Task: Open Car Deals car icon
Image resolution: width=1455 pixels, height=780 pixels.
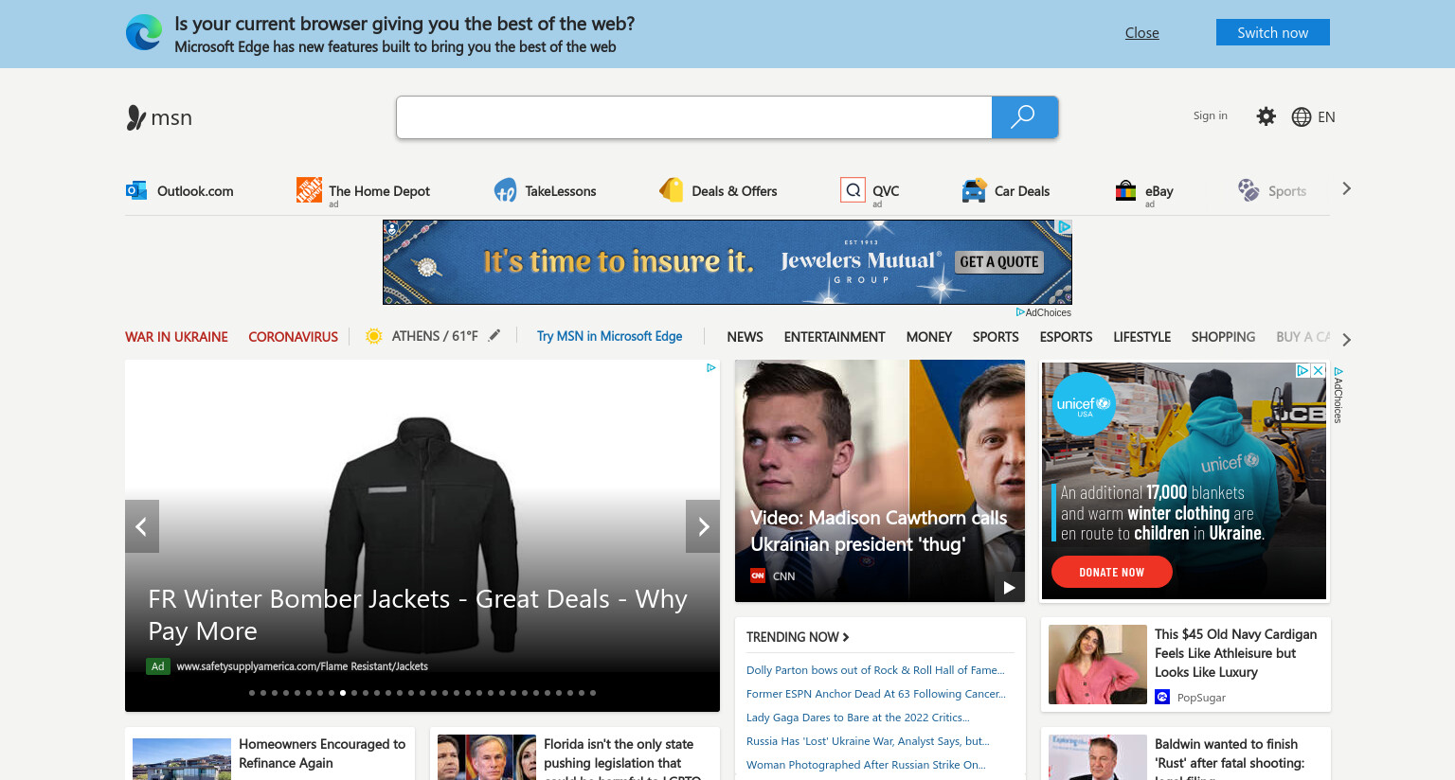Action: (974, 190)
